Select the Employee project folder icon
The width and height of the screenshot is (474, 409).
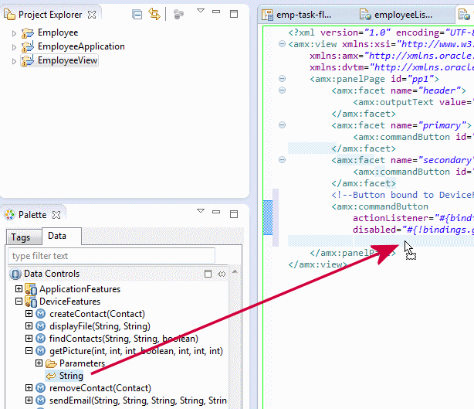pyautogui.click(x=28, y=32)
